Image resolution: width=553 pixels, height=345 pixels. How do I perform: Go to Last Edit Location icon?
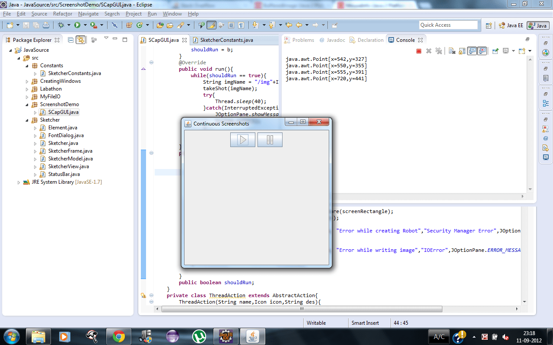(x=289, y=25)
